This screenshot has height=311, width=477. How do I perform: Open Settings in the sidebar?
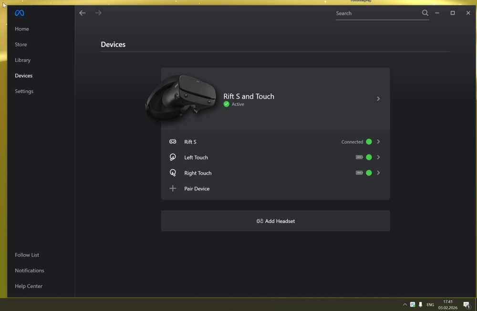click(x=24, y=91)
